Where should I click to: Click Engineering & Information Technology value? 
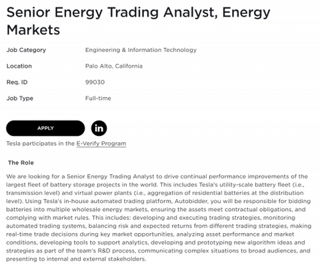click(141, 50)
